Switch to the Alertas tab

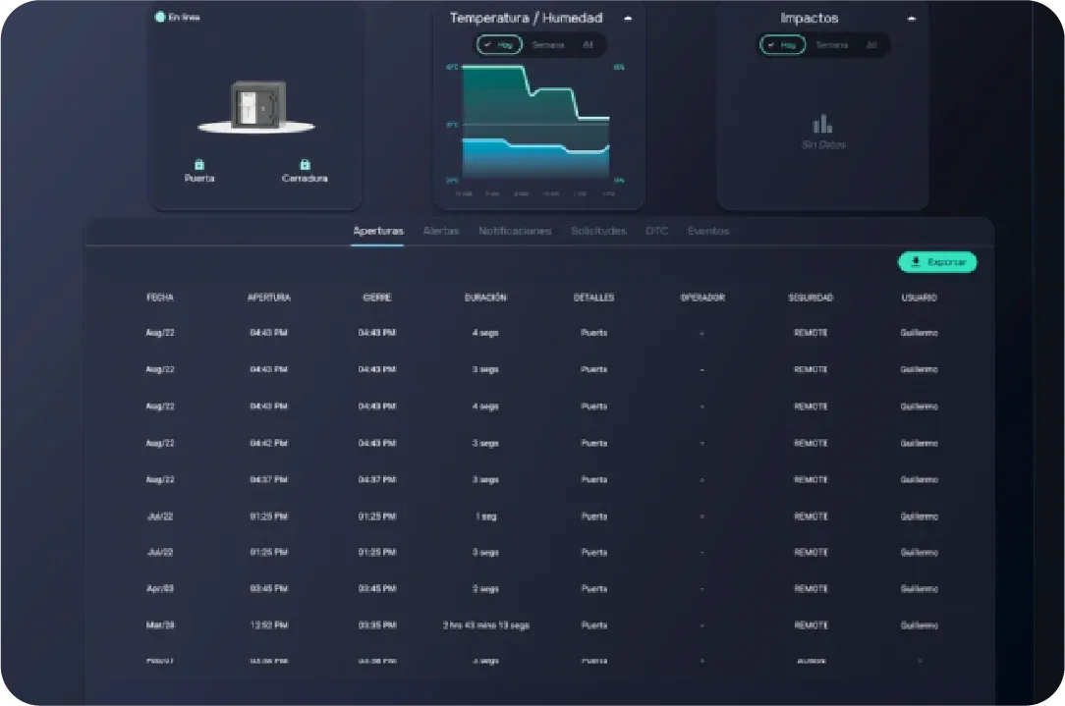(x=441, y=231)
